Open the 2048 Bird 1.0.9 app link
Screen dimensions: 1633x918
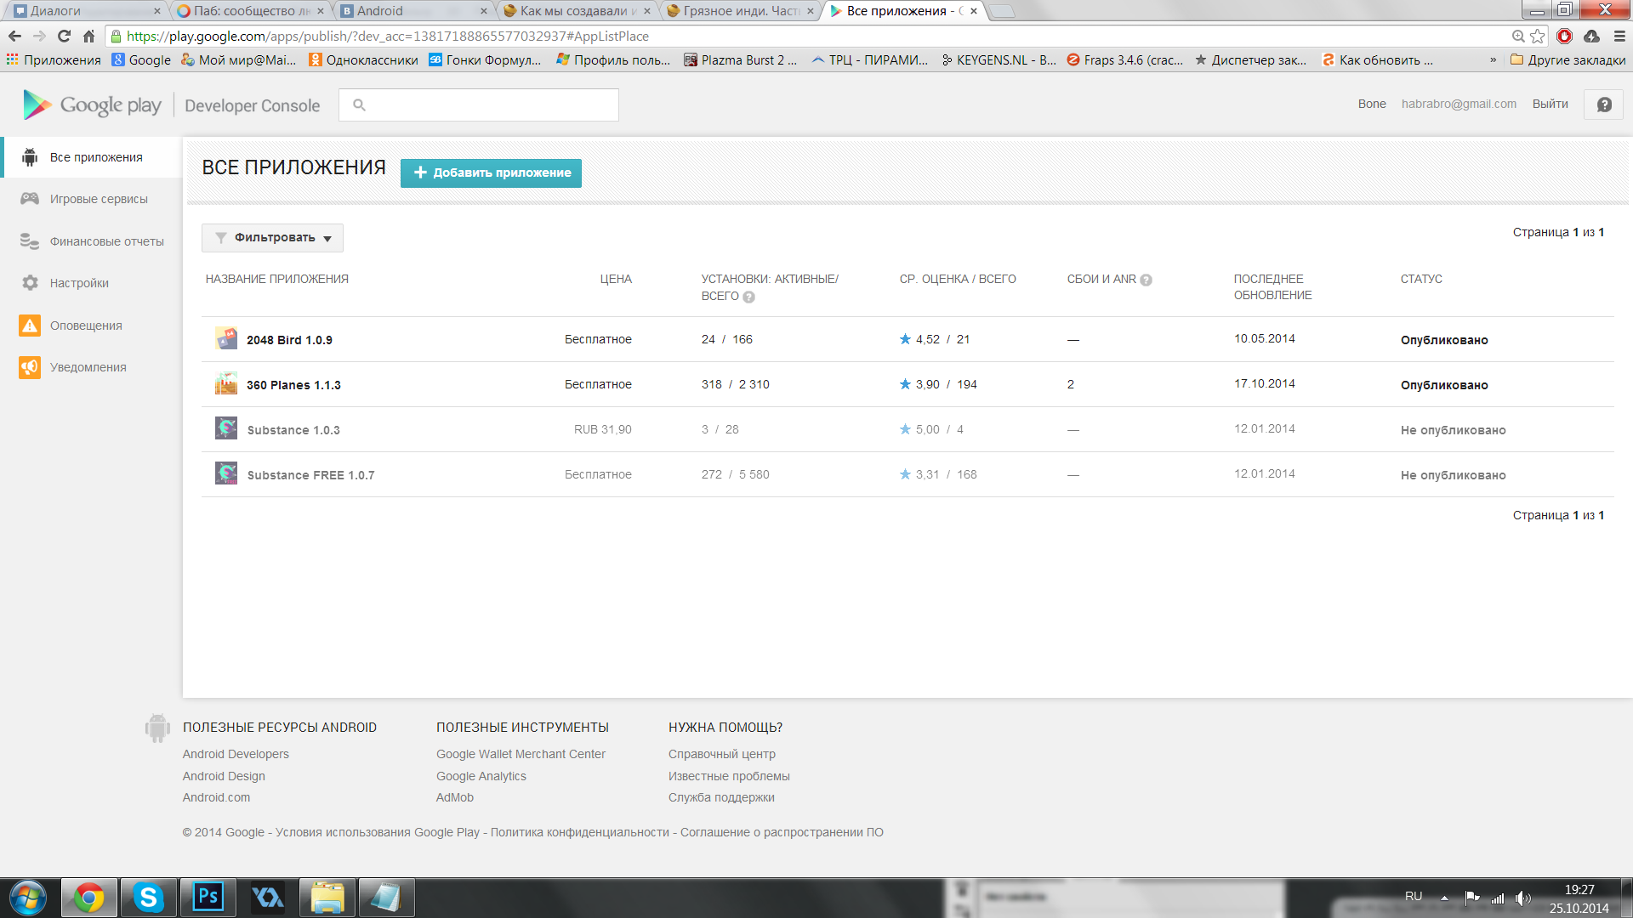289,340
